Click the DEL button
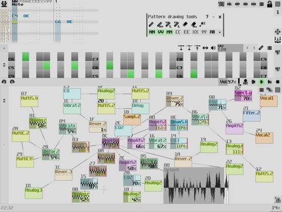The height and width of the screenshot is (212, 282). 229,4
